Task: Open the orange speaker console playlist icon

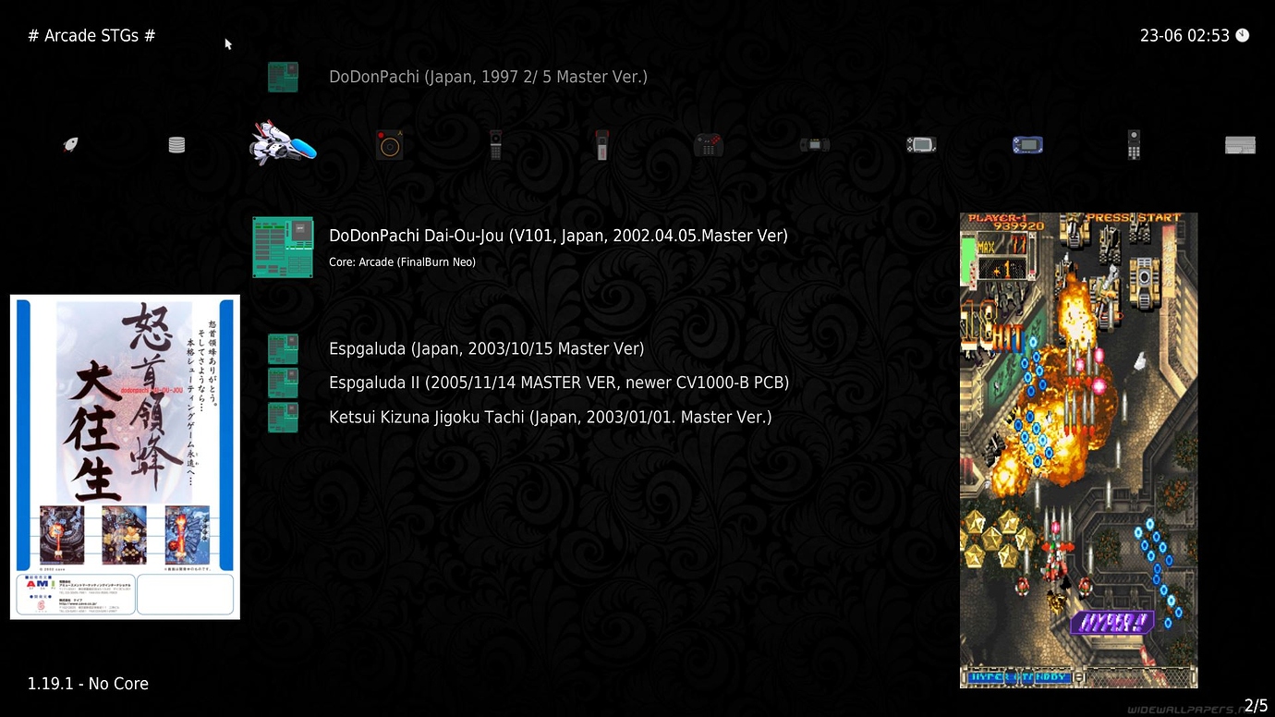Action: point(389,145)
